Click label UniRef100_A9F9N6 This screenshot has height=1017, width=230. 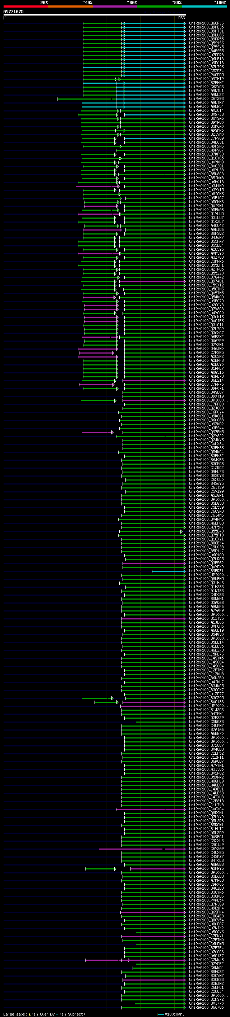pyautogui.click(x=206, y=146)
